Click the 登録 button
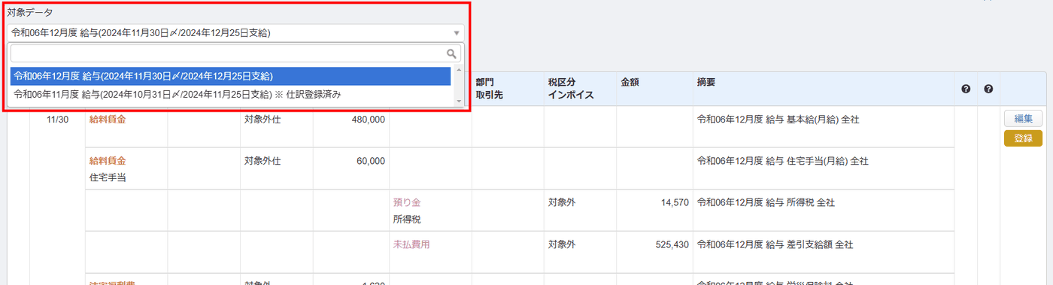The image size is (1053, 285). [x=1023, y=138]
